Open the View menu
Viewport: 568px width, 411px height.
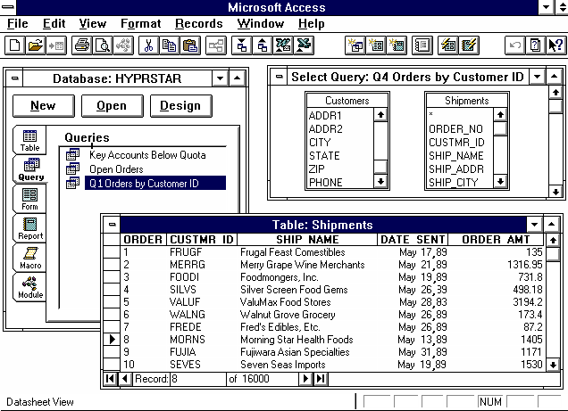[93, 24]
